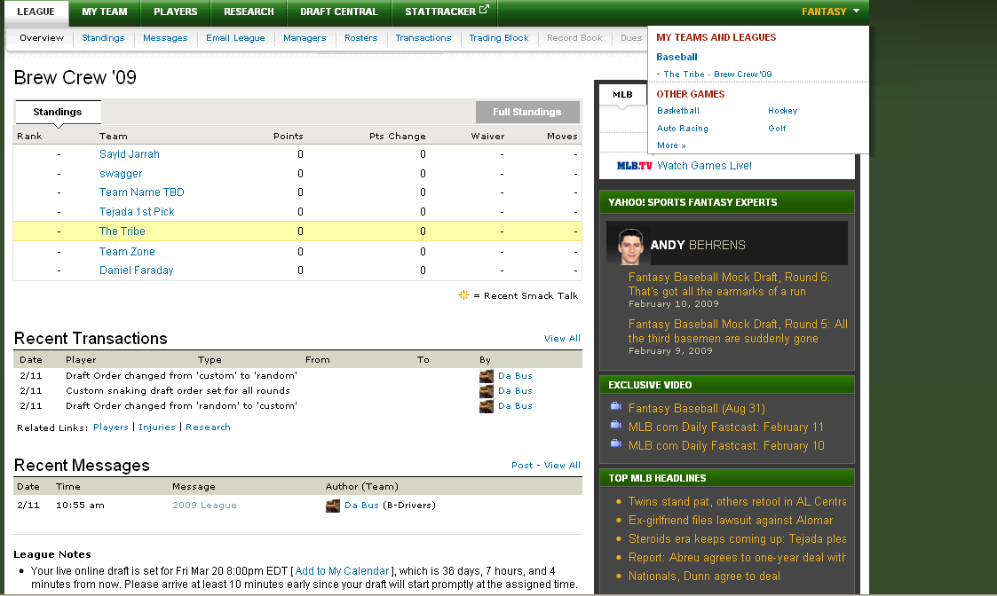Open Record Book subnav link
Image resolution: width=997 pixels, height=596 pixels.
pos(574,37)
